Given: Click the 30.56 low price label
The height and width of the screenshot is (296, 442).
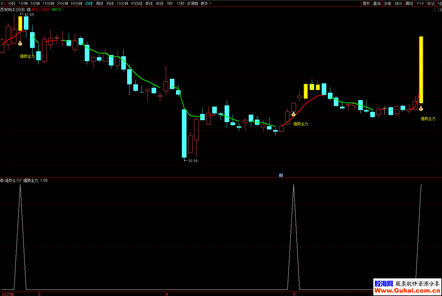Looking at the screenshot, I should [193, 161].
